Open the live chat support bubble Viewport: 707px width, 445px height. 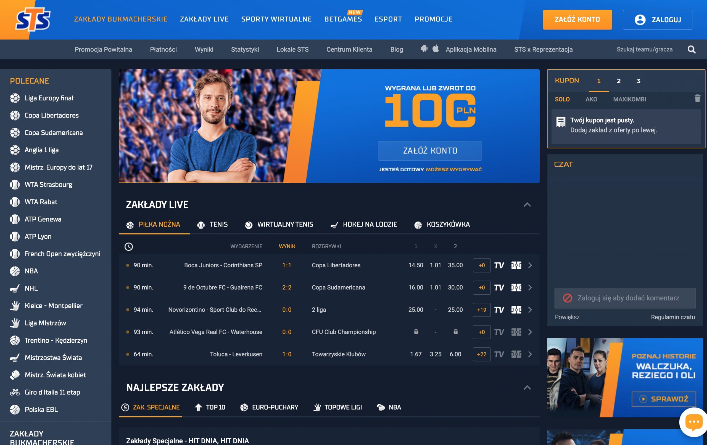(x=694, y=422)
